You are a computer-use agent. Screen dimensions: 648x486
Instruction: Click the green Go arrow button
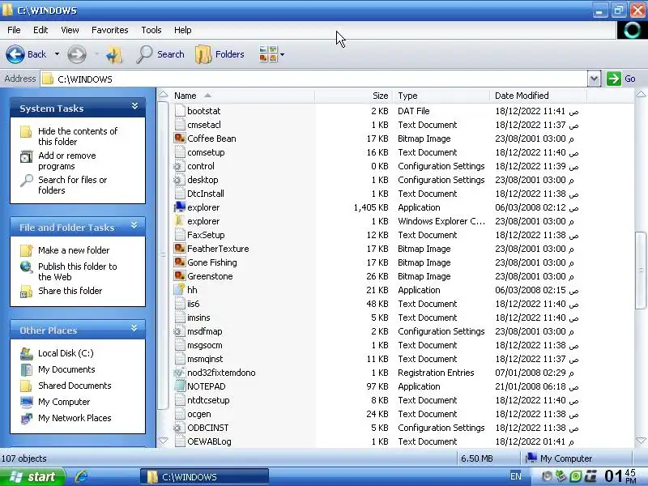click(614, 79)
